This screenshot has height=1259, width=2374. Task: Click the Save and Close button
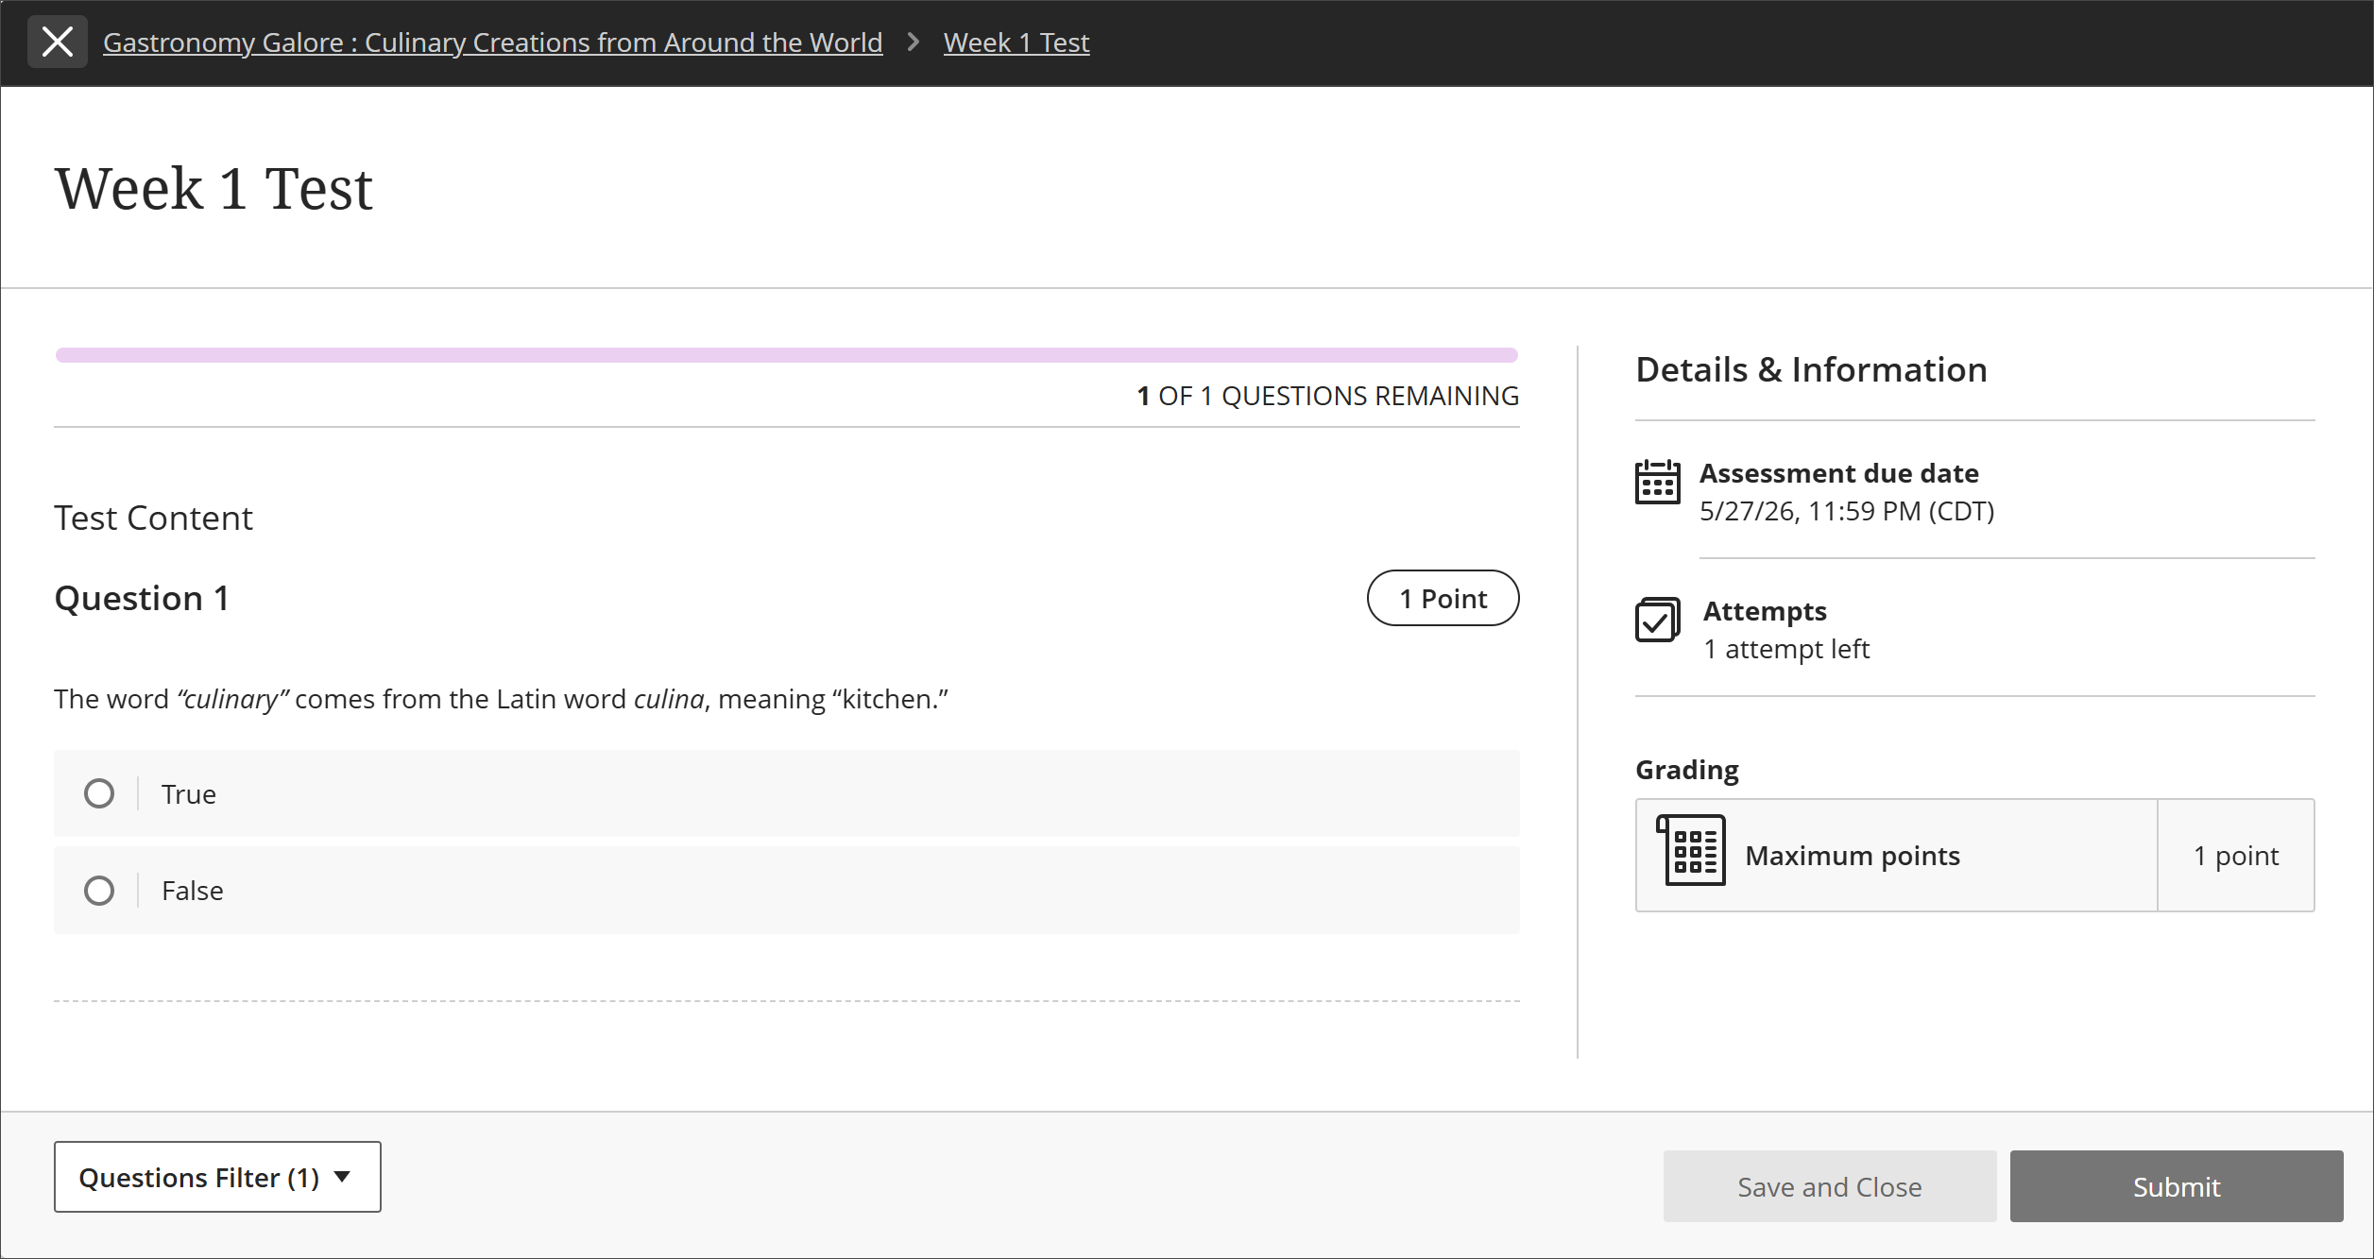click(1830, 1186)
